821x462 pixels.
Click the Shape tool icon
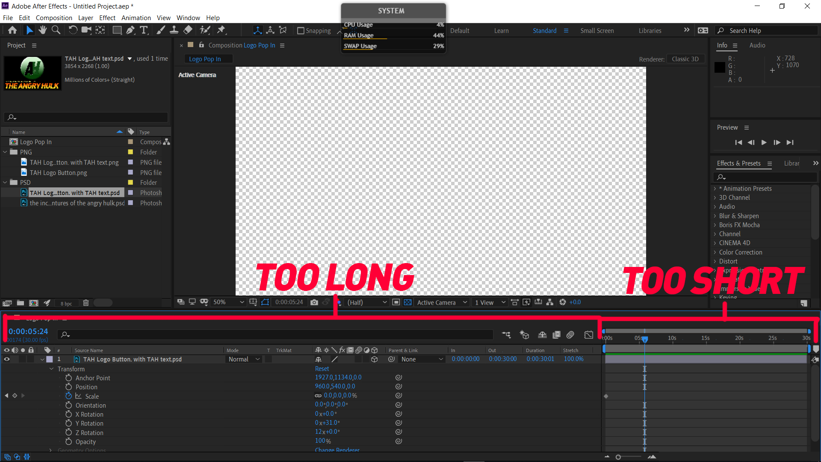point(117,30)
